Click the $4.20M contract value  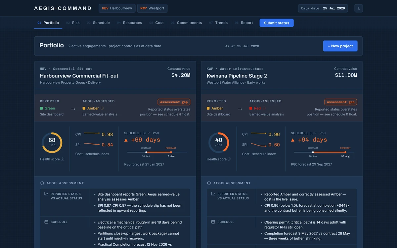(x=181, y=75)
